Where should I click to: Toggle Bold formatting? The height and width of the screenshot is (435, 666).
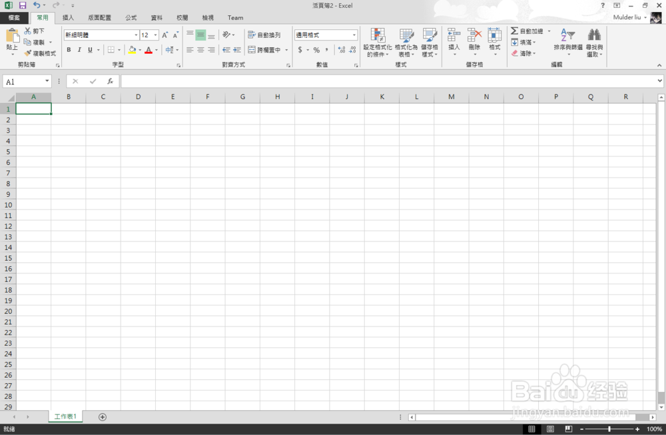(x=69, y=50)
